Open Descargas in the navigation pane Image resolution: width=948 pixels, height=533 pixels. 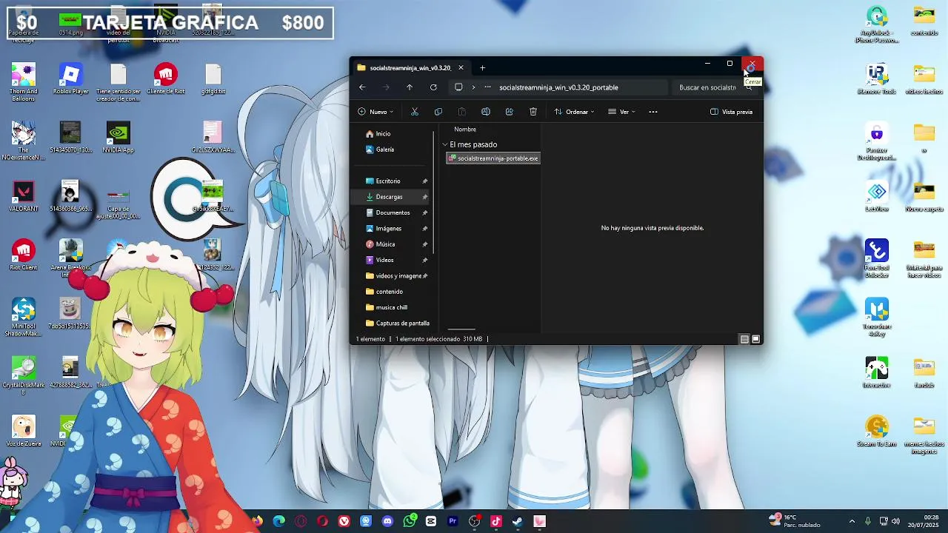[390, 197]
